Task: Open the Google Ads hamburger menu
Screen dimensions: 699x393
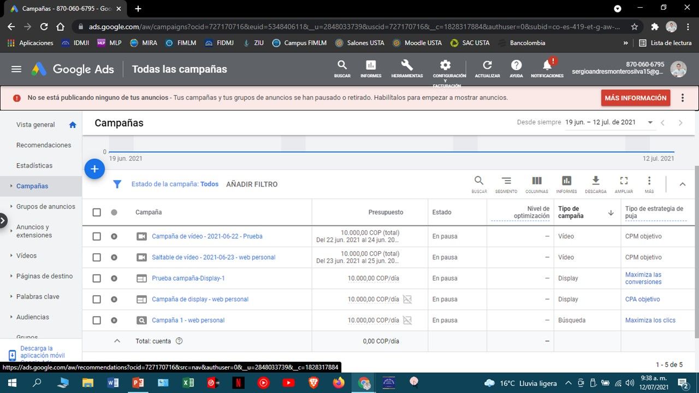Action: point(16,69)
